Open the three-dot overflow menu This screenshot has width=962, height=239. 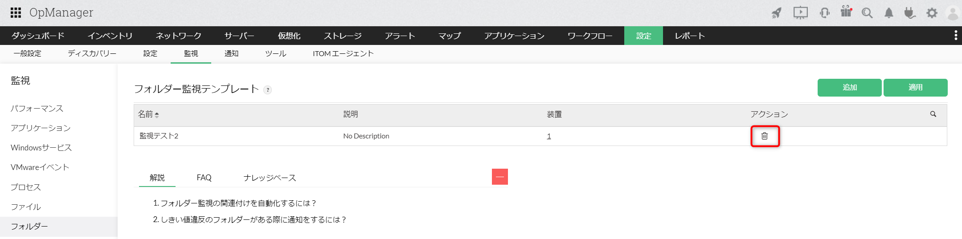955,36
